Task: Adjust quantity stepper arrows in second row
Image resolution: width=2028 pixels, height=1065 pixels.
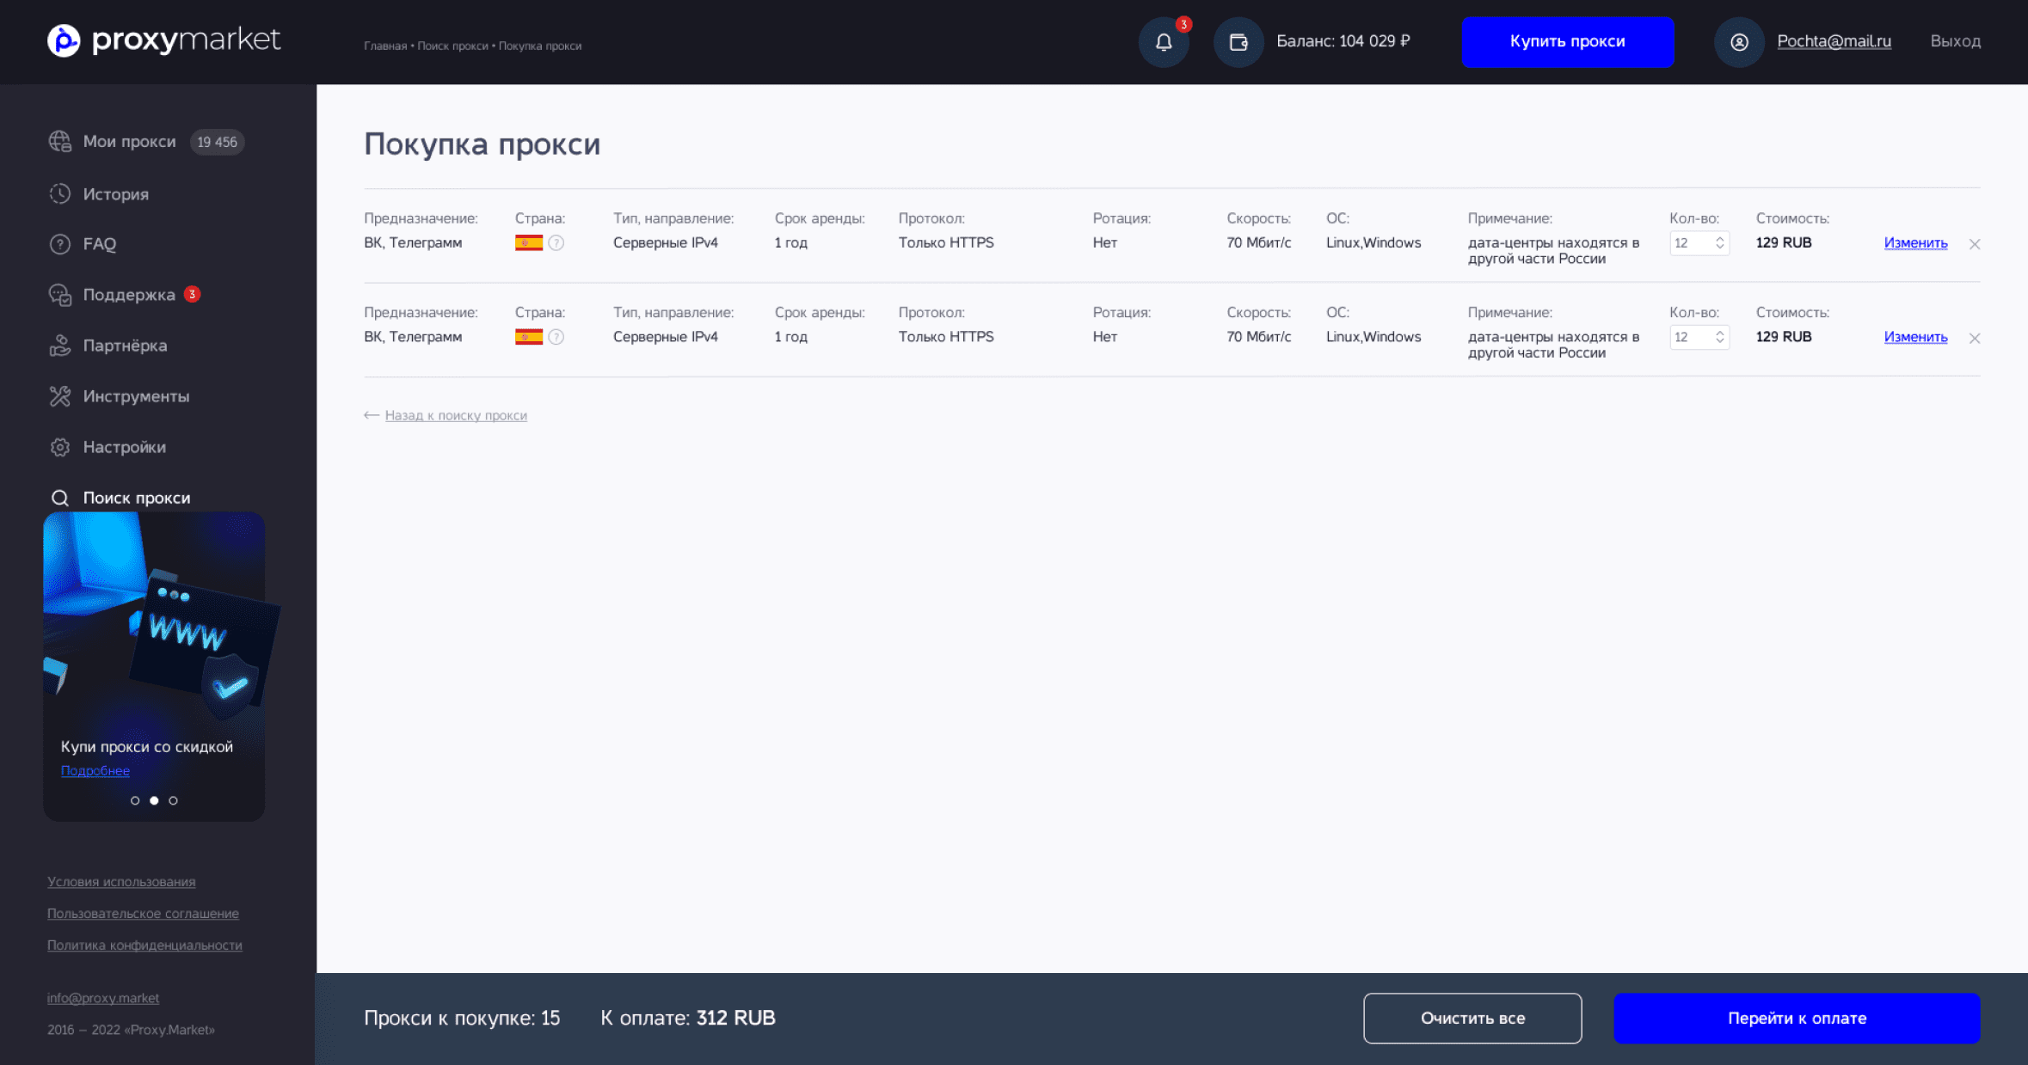Action: click(1719, 337)
